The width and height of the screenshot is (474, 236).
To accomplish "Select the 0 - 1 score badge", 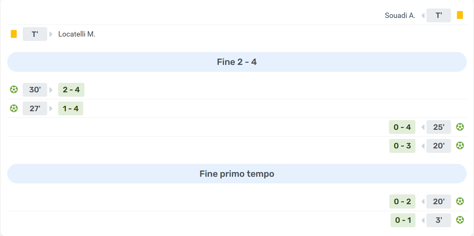I will (x=403, y=220).
